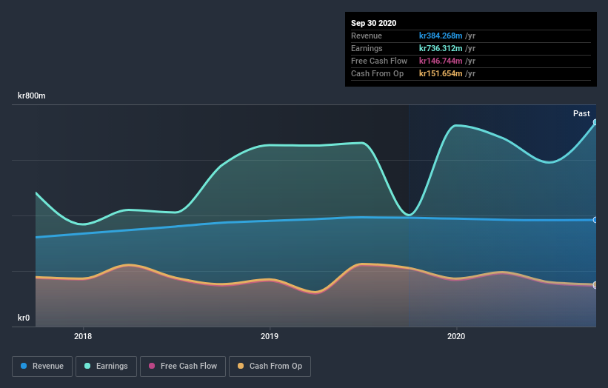Click the Past label in chart

581,113
